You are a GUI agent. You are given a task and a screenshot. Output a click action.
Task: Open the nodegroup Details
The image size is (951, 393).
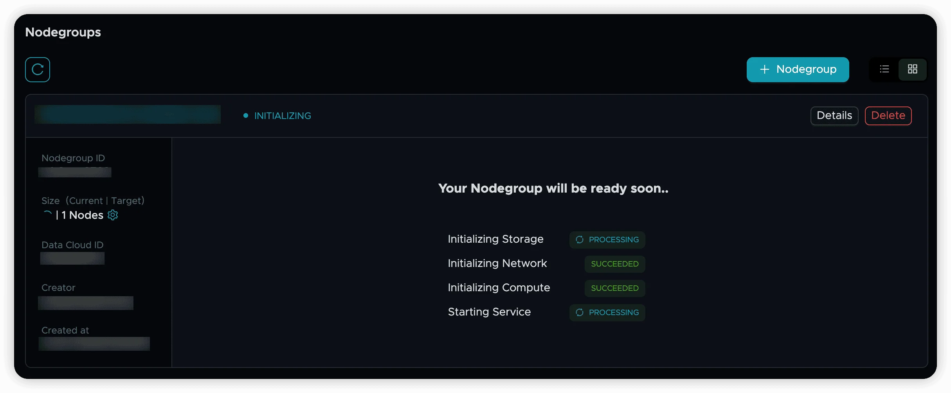[x=834, y=115]
